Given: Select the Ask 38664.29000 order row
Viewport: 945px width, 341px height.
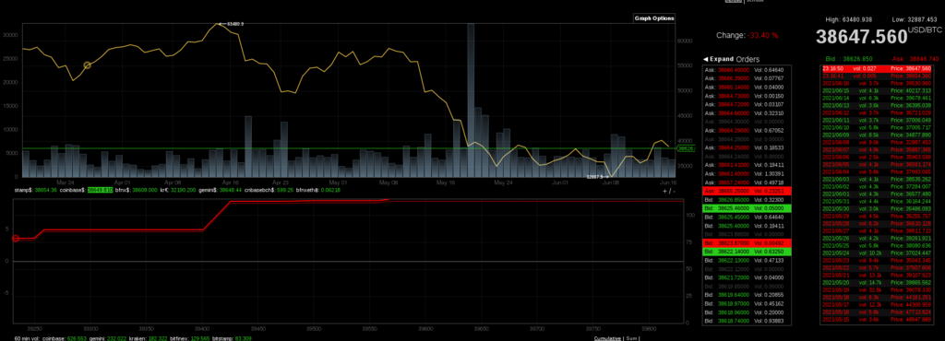Looking at the screenshot, I should 747,130.
